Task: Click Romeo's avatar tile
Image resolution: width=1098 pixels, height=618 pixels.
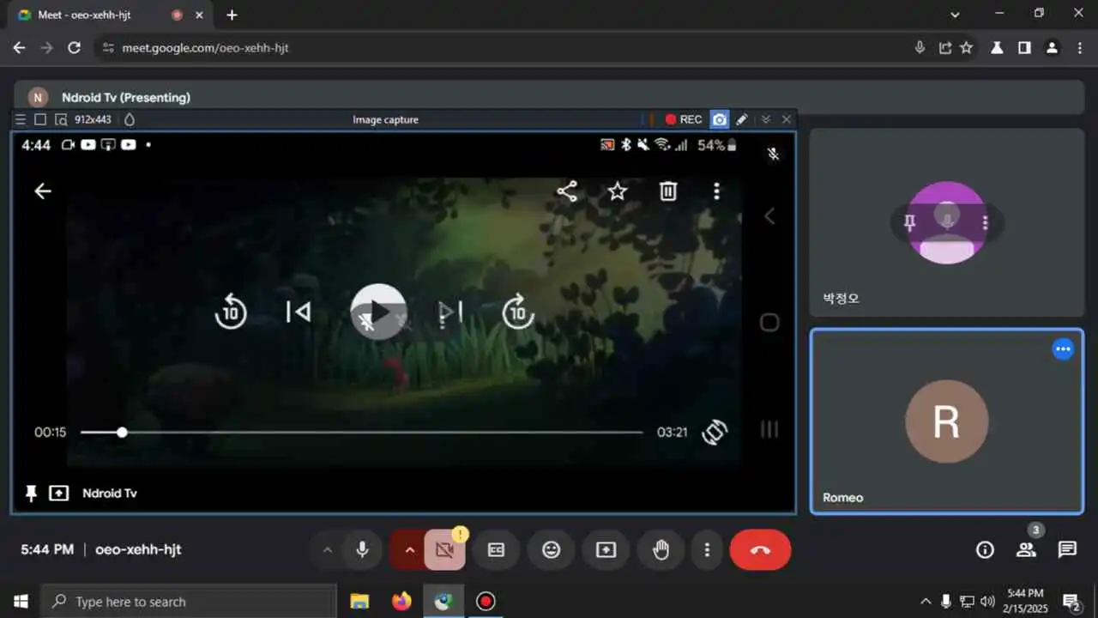Action: [x=947, y=421]
